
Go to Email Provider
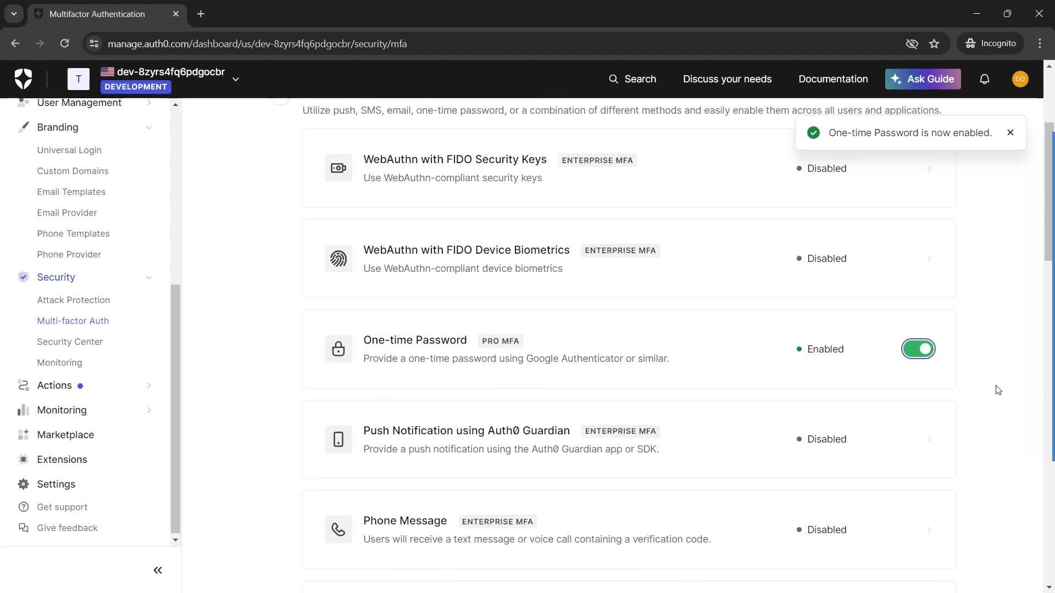[x=66, y=212]
